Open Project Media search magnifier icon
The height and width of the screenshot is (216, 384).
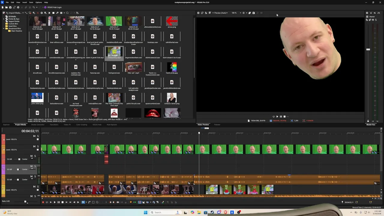(x=67, y=13)
